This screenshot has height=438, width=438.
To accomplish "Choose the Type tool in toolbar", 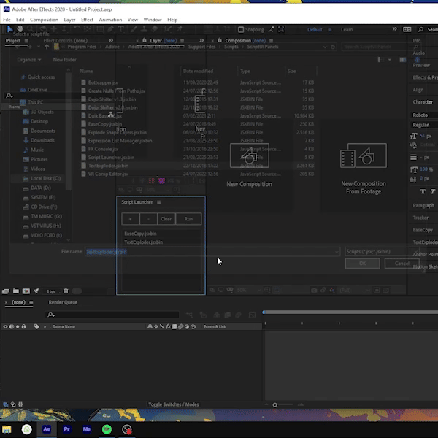I will click(x=120, y=29).
